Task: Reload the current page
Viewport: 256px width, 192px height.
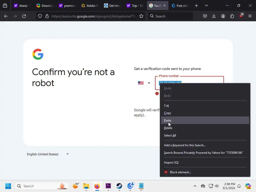Action: (24, 16)
